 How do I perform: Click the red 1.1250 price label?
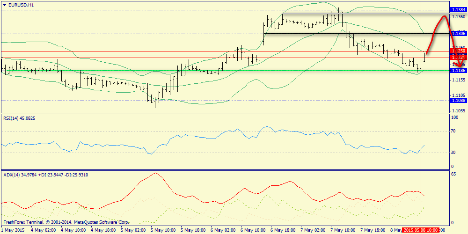458,51
